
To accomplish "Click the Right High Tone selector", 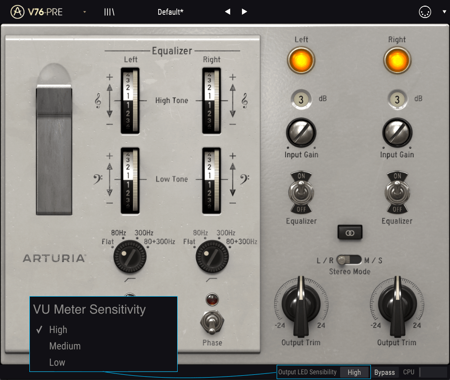I will (212, 101).
